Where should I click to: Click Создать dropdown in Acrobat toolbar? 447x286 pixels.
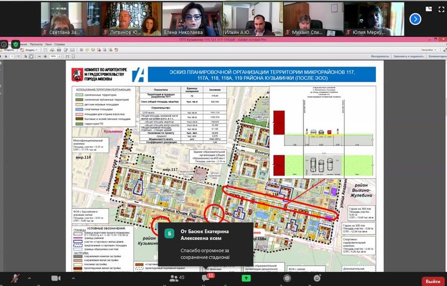[29, 50]
